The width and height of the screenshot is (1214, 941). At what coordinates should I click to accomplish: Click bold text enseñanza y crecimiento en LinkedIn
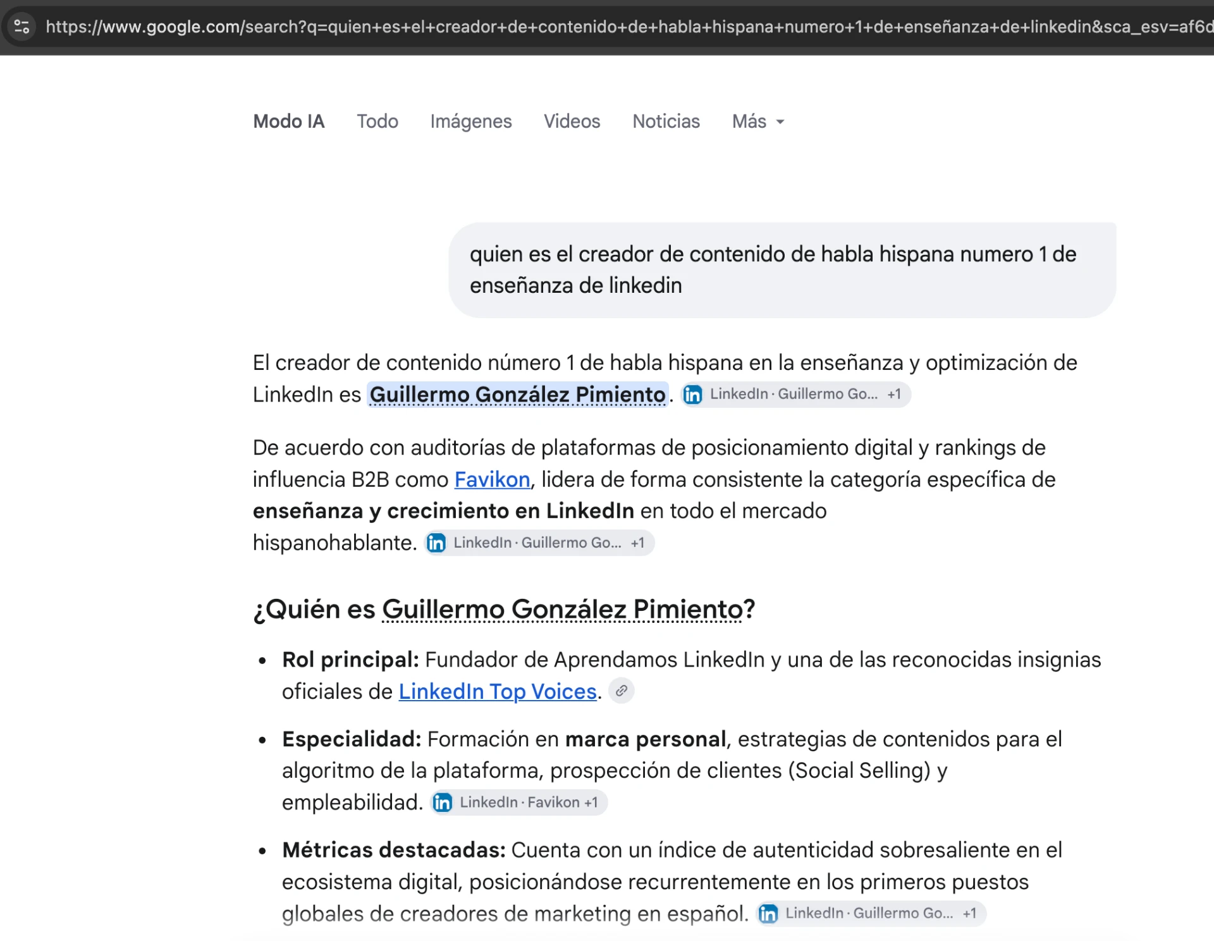tap(443, 511)
